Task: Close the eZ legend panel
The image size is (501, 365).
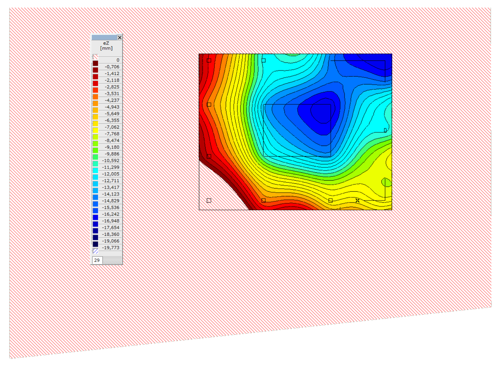Action: [x=119, y=38]
